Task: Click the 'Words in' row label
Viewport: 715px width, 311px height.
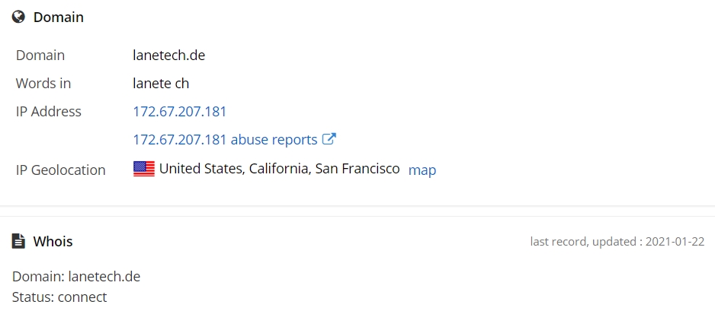Action: point(43,83)
